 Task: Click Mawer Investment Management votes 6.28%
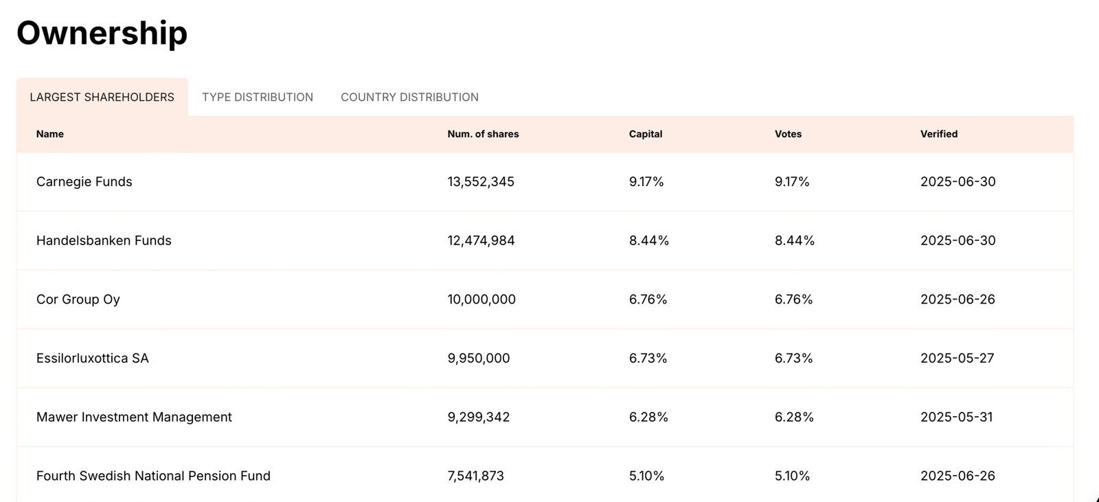pos(794,417)
